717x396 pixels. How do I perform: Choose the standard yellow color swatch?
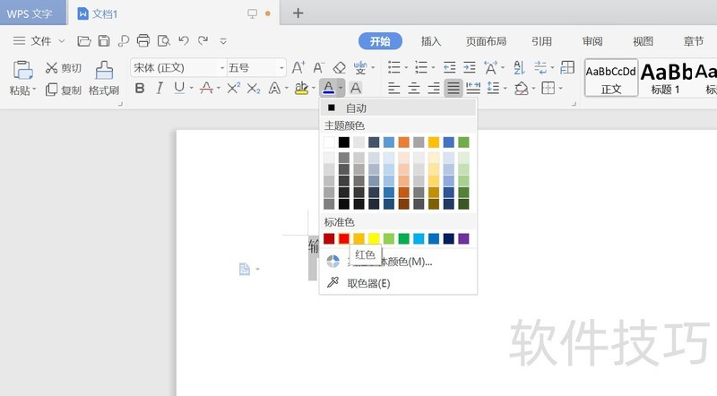(374, 238)
